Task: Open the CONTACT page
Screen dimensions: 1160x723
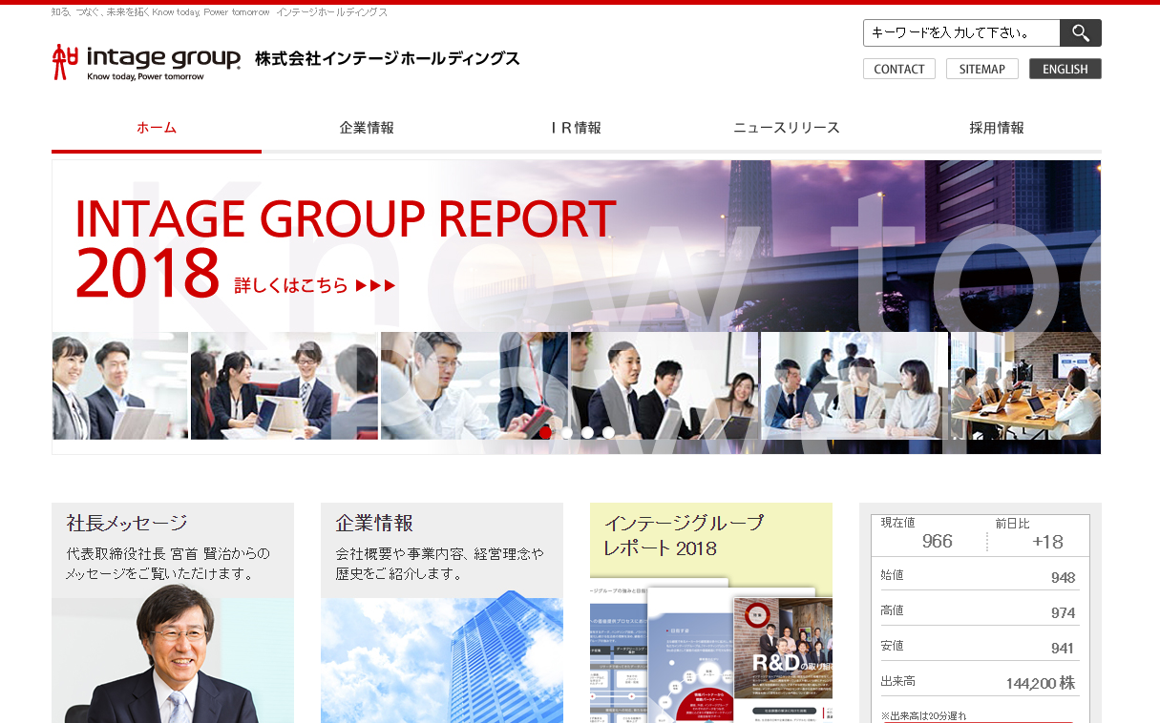Action: (x=898, y=69)
